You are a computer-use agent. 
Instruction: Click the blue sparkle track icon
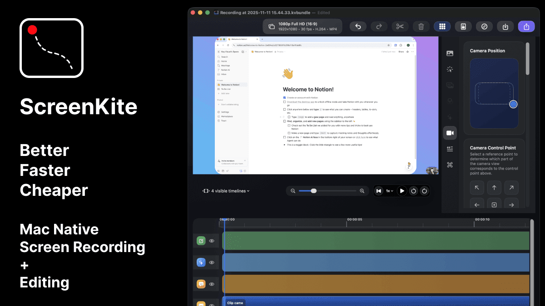tap(201, 262)
